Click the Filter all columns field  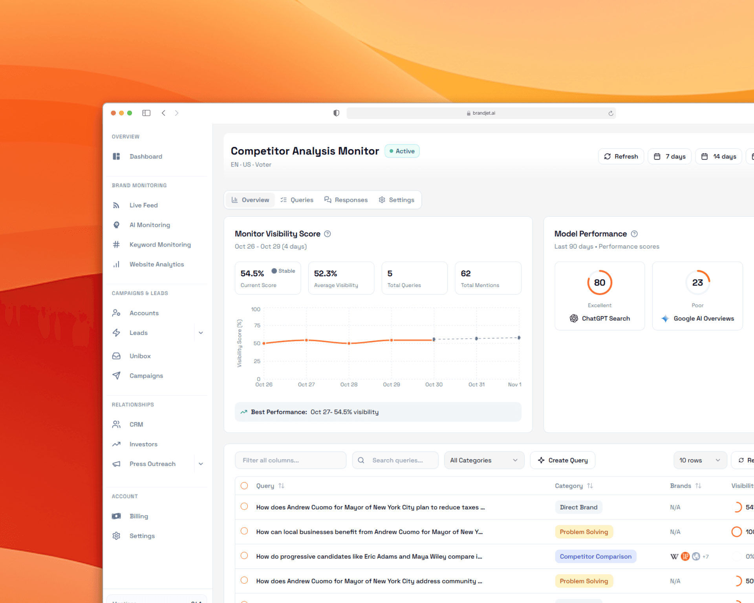291,460
